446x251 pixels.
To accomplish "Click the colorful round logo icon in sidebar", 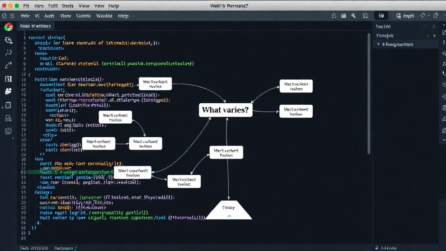I will 9,27.
